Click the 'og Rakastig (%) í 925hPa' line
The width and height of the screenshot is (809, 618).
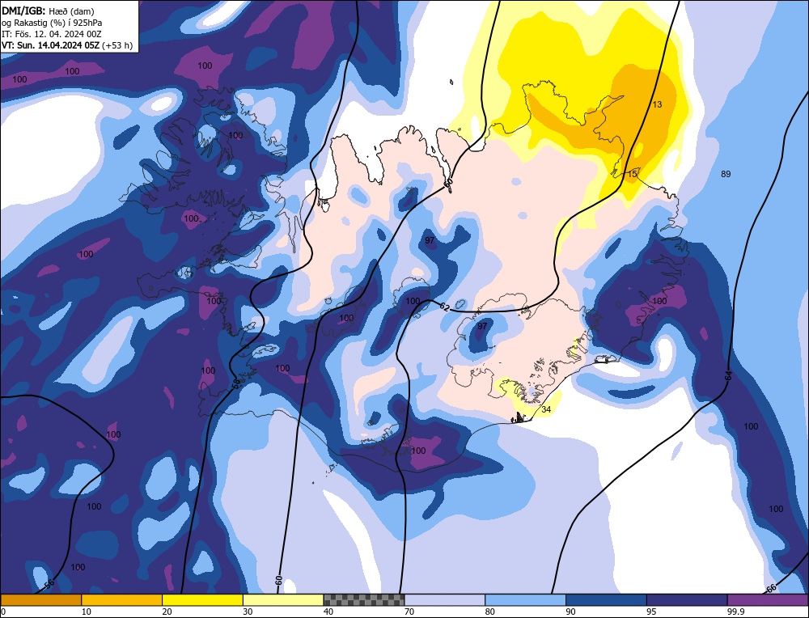click(52, 22)
